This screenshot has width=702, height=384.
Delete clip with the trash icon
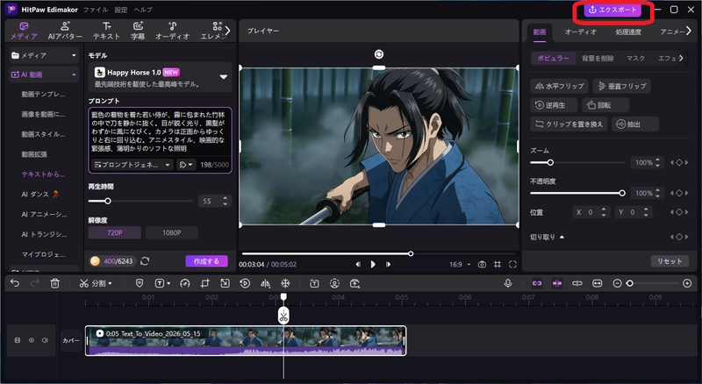coord(54,283)
